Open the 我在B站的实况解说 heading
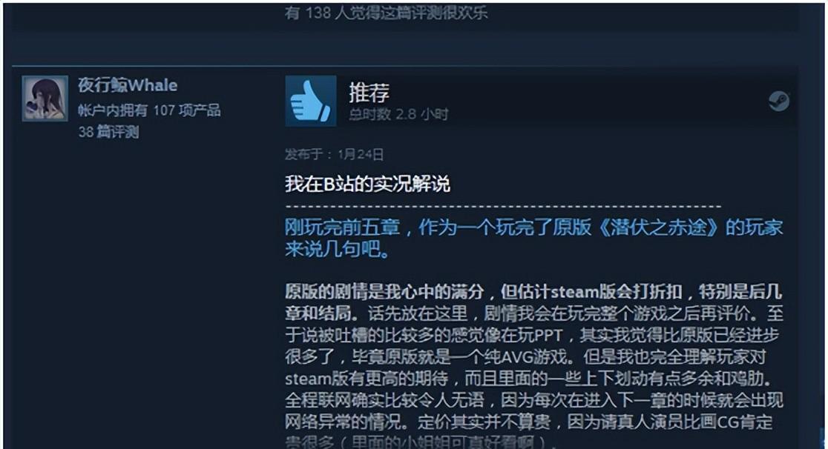 pos(367,184)
